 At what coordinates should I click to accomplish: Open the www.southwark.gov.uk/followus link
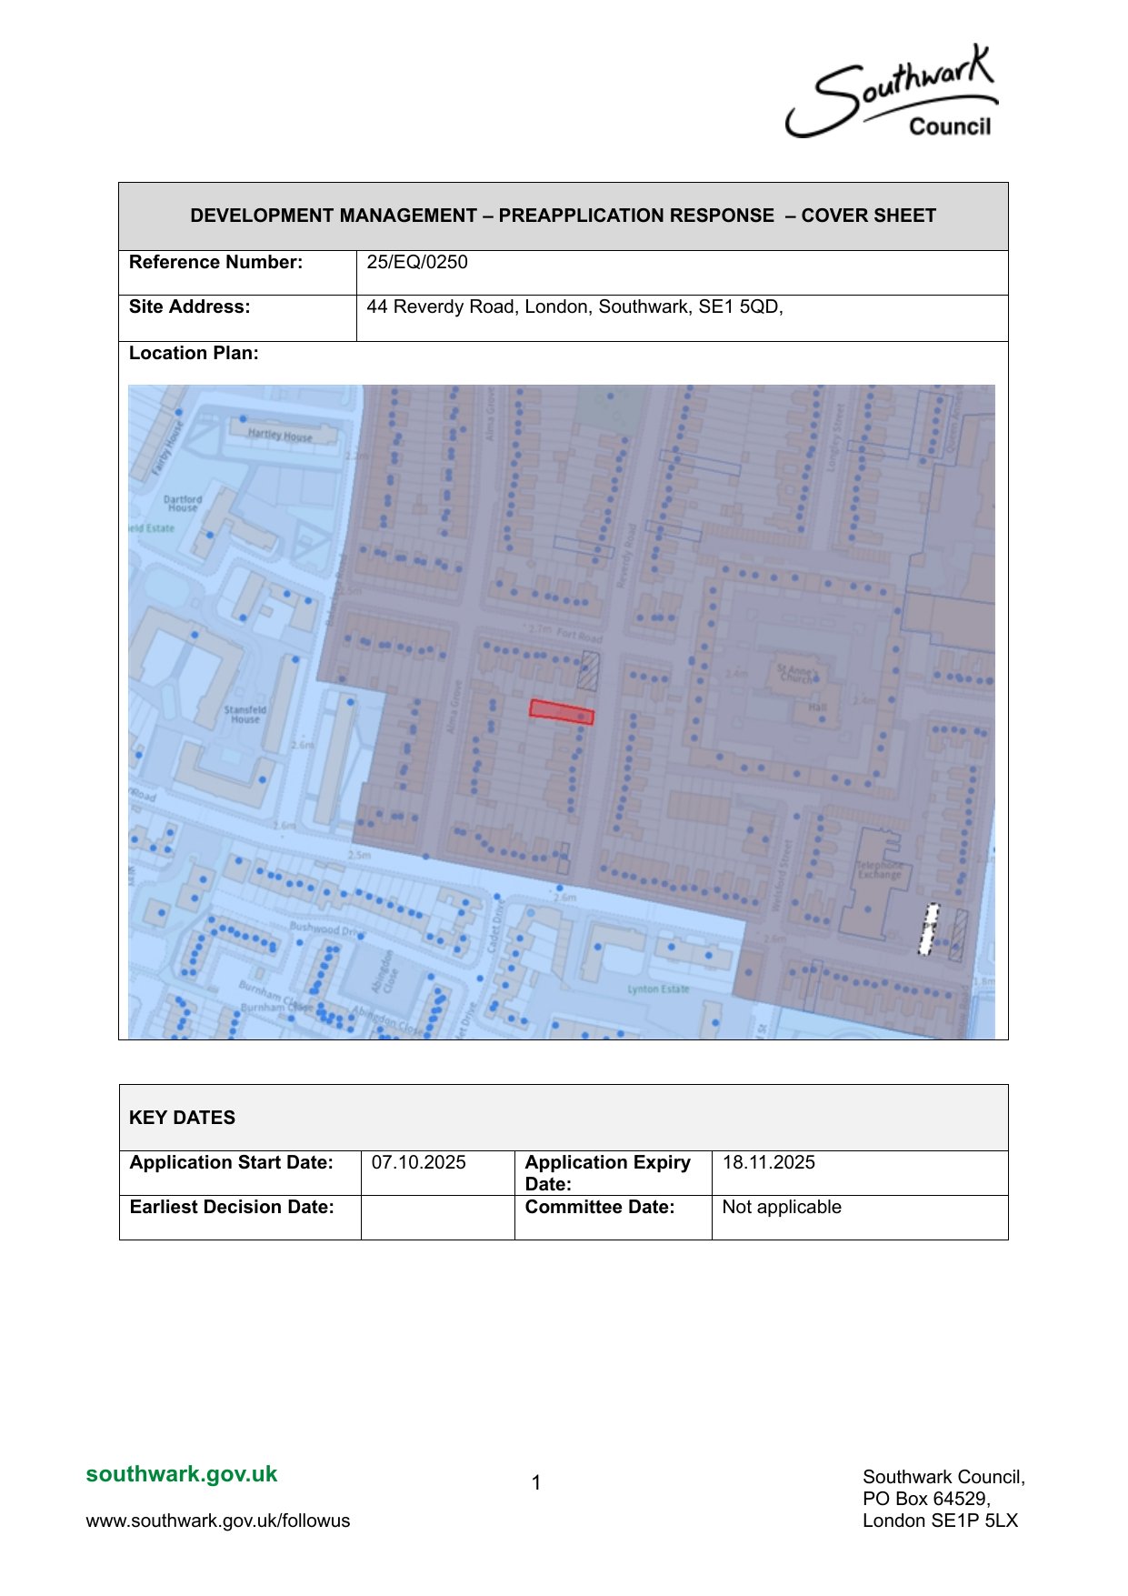point(218,1521)
